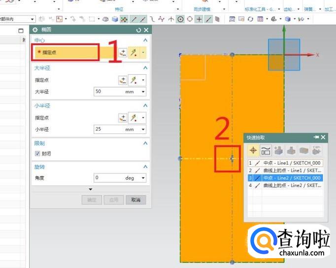Close the 快速拾取 panel

click(x=323, y=137)
